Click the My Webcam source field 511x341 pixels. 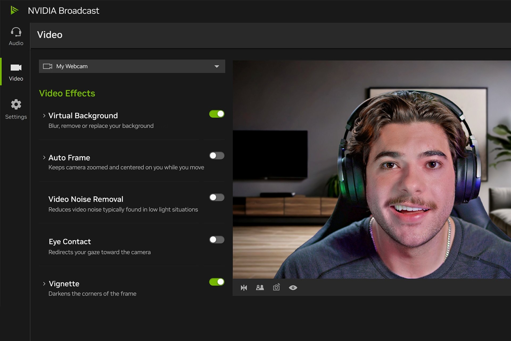click(132, 66)
